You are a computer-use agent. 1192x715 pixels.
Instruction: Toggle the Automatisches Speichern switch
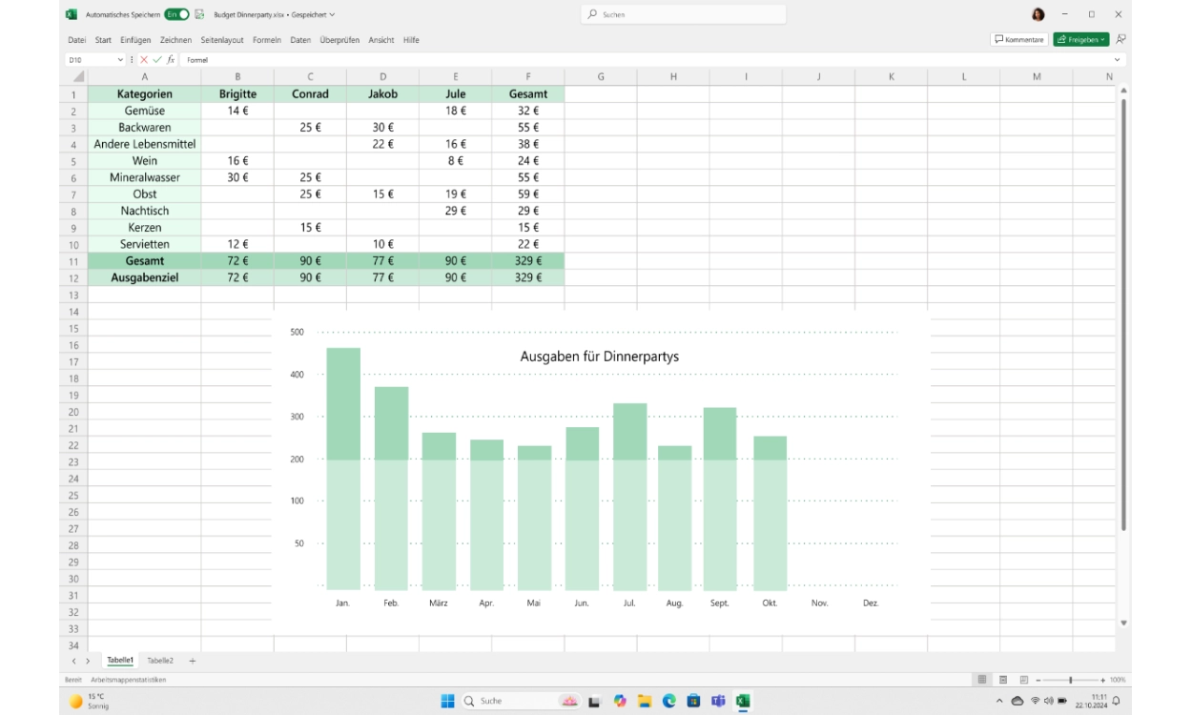point(176,14)
